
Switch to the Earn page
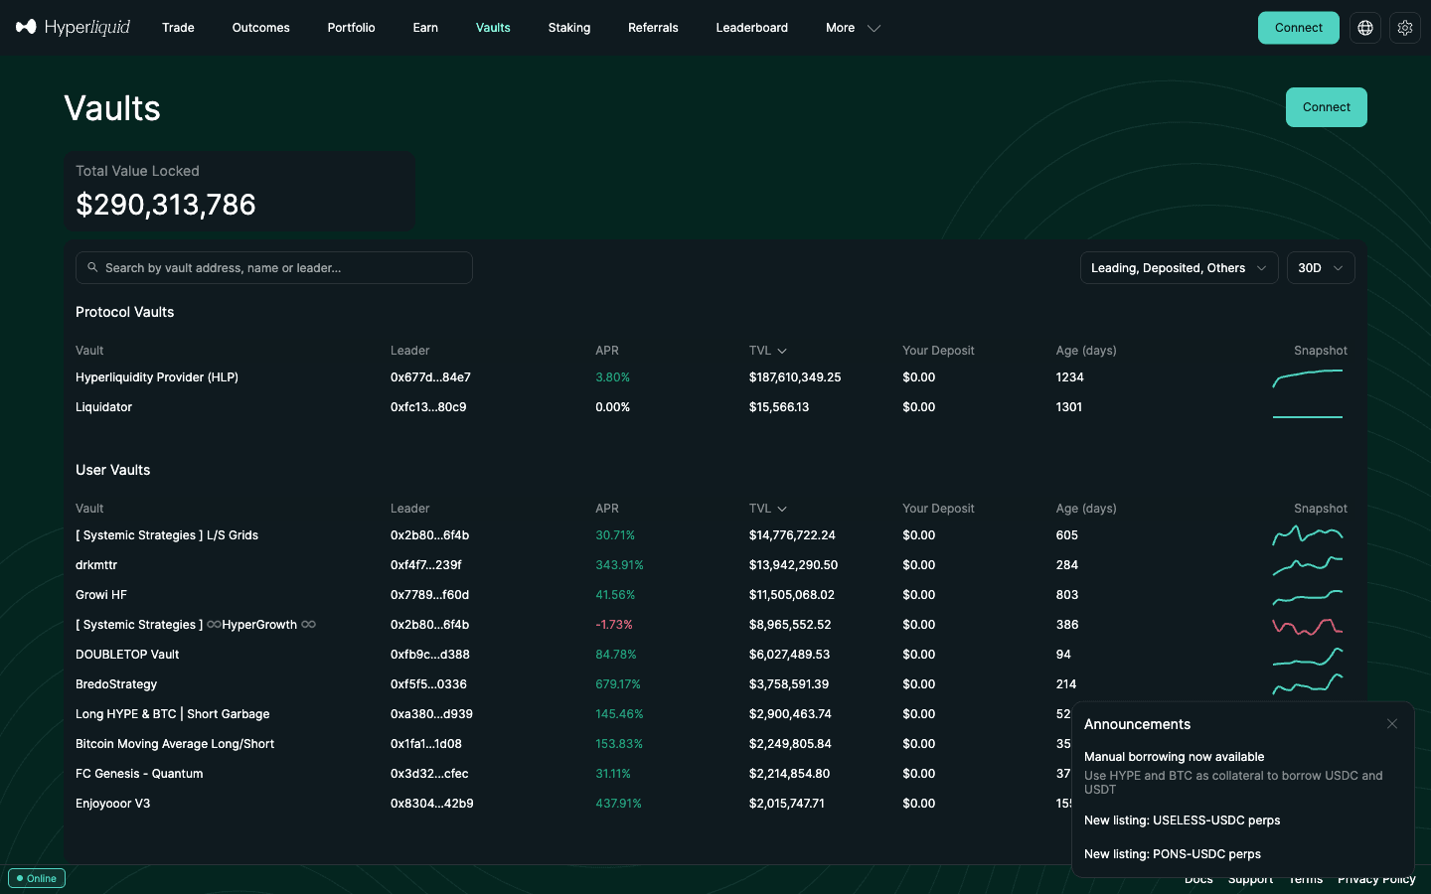coord(425,28)
